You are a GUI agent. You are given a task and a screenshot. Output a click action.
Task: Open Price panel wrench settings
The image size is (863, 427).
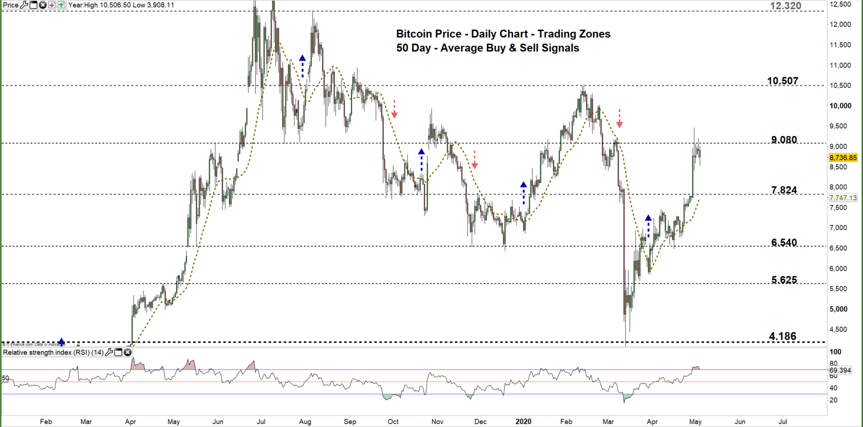24,5
